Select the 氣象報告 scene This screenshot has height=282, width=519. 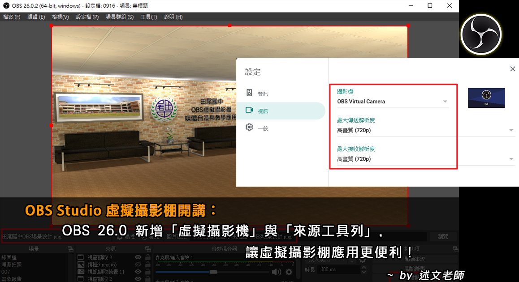point(11,279)
